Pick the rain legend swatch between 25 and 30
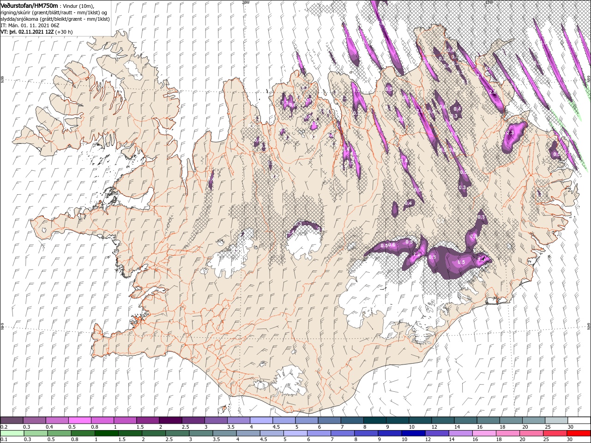 coord(554,433)
